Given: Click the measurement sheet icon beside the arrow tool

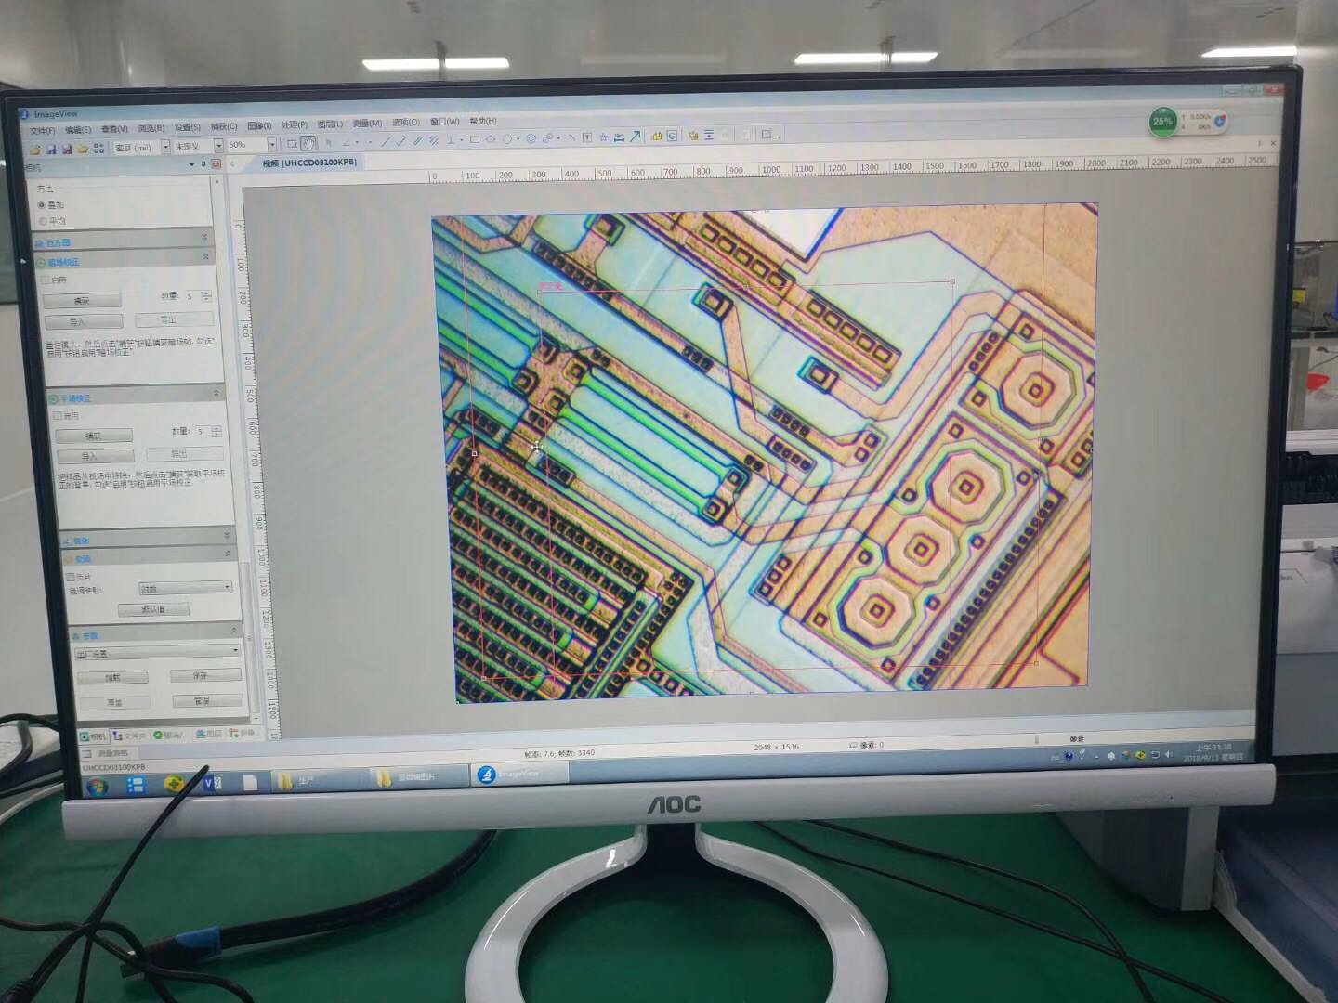Looking at the screenshot, I should [656, 137].
